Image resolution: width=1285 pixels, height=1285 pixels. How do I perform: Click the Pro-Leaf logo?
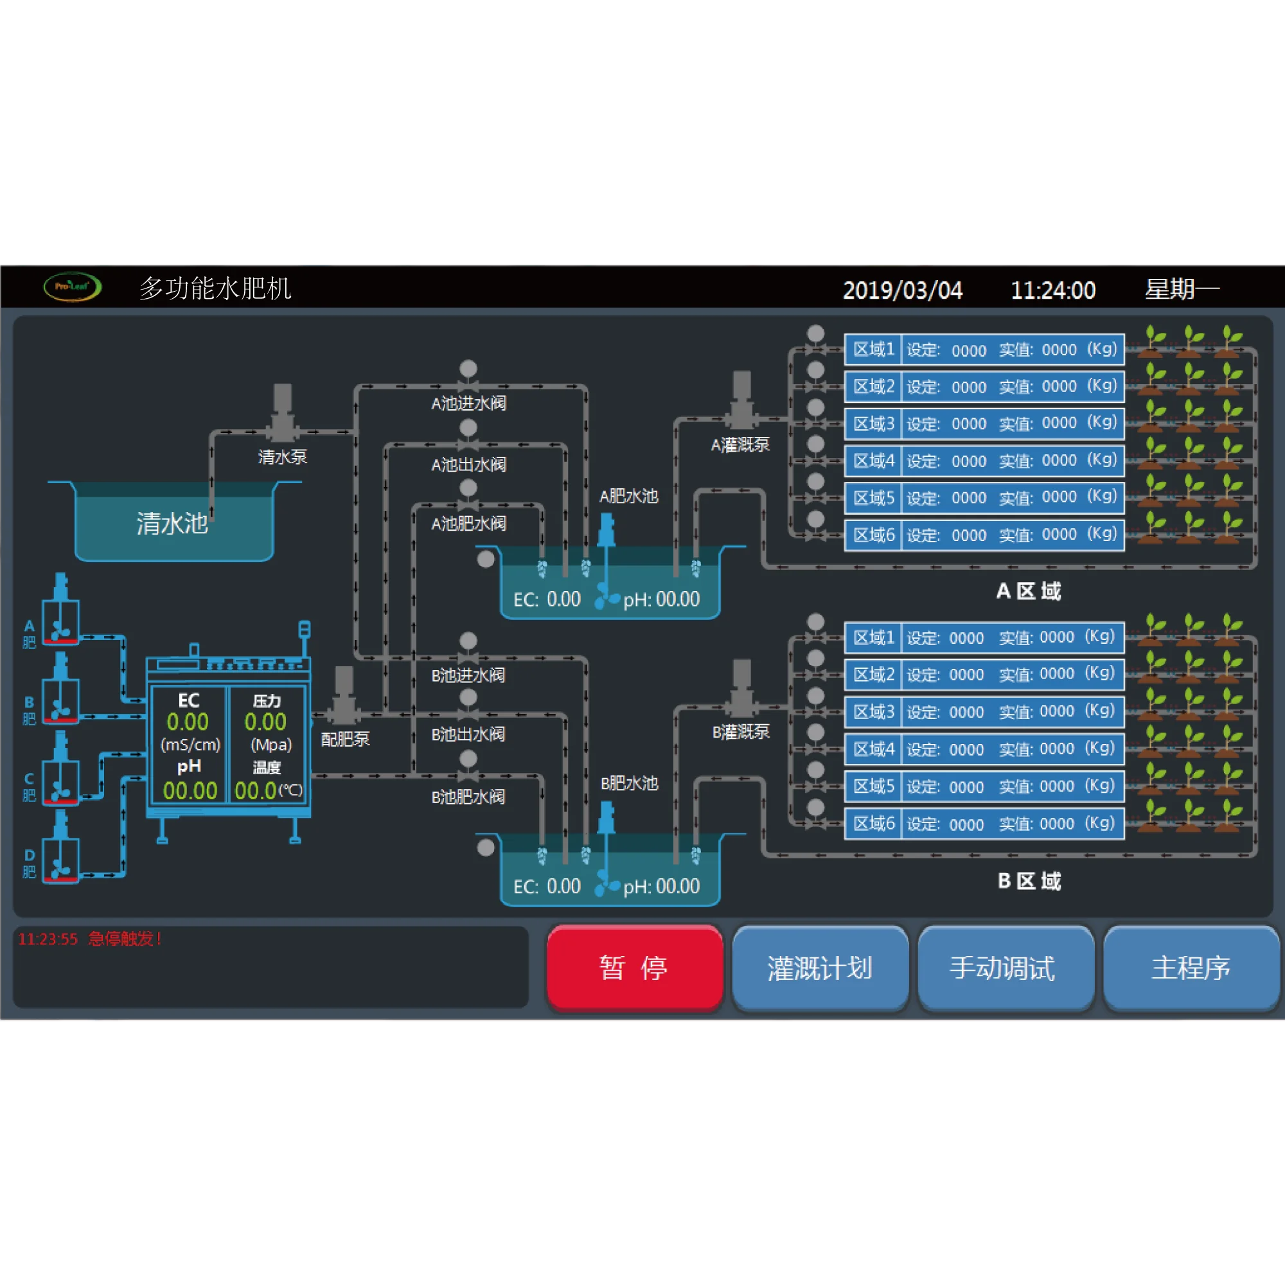click(73, 286)
